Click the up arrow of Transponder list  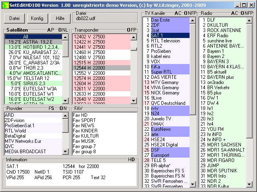coord(134,37)
